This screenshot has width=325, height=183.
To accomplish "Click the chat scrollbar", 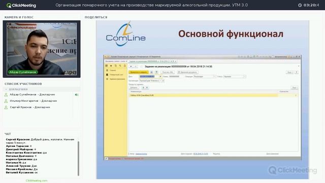I will 78,158.
